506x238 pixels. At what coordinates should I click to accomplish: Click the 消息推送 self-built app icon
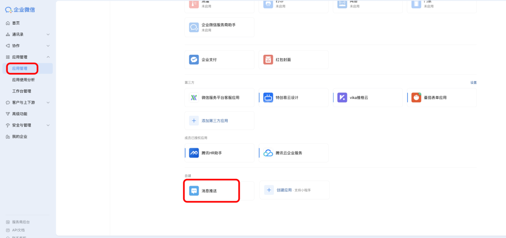(194, 191)
